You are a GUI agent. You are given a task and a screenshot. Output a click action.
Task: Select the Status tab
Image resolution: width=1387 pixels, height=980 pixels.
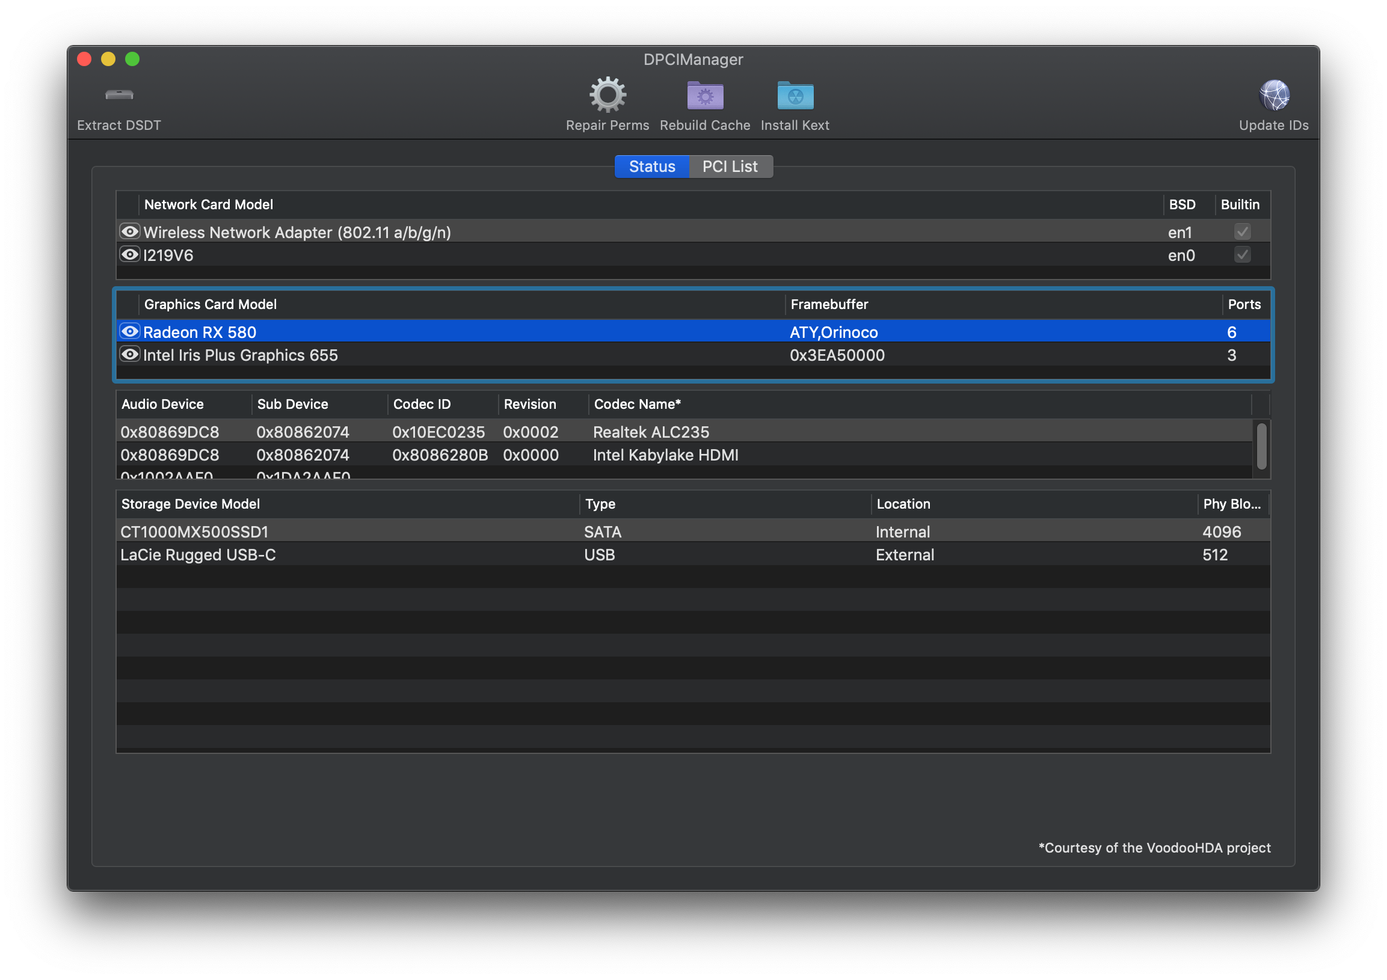pyautogui.click(x=652, y=167)
